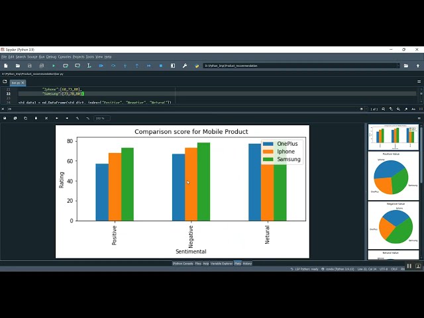Save all files from the toolbar

(x=41, y=66)
